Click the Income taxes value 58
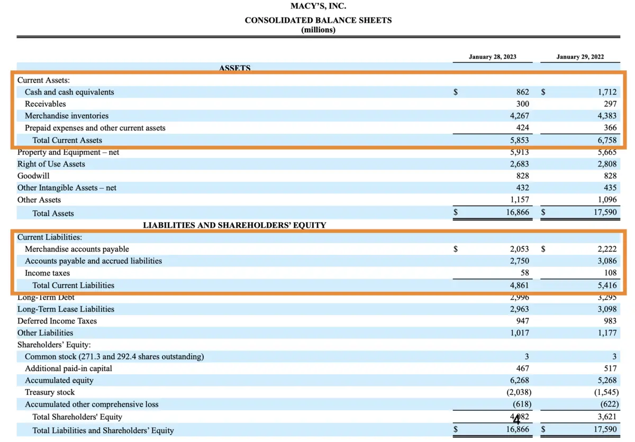The width and height of the screenshot is (635, 442). 524,273
